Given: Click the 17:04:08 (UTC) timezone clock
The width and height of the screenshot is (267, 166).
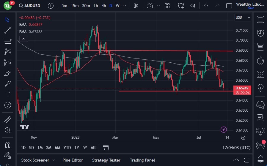Looking at the screenshot, I should pyautogui.click(x=236, y=148).
